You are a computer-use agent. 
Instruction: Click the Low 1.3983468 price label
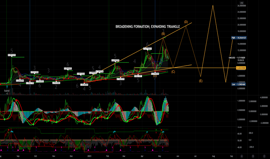(x=238, y=84)
